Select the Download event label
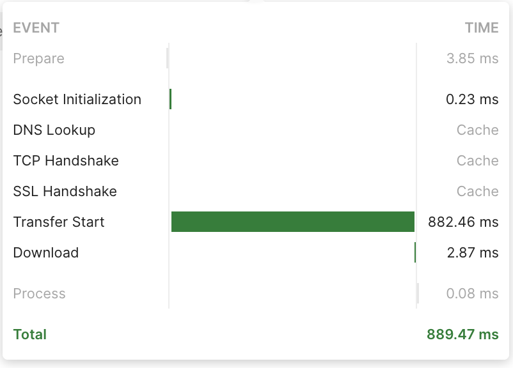Screen dimensions: 513x368 46,252
